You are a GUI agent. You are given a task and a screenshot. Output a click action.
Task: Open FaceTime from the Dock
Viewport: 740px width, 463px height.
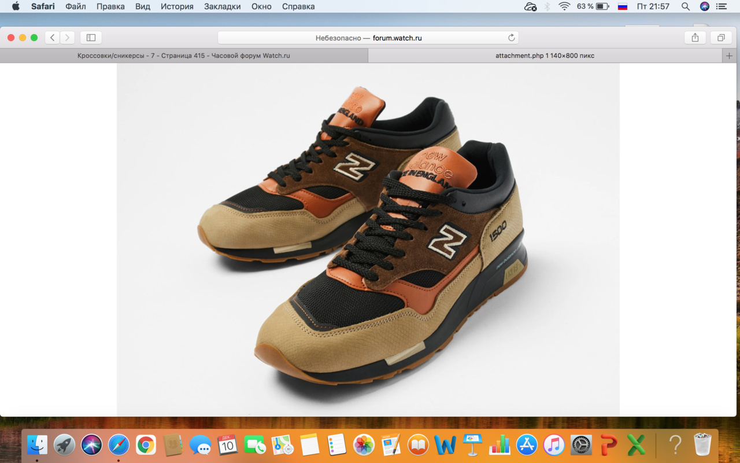pyautogui.click(x=254, y=445)
